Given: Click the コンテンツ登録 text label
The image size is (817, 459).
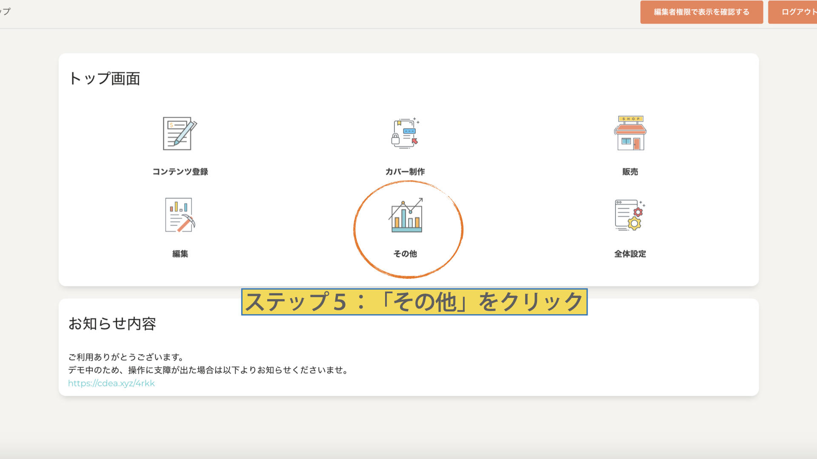Looking at the screenshot, I should tap(180, 172).
